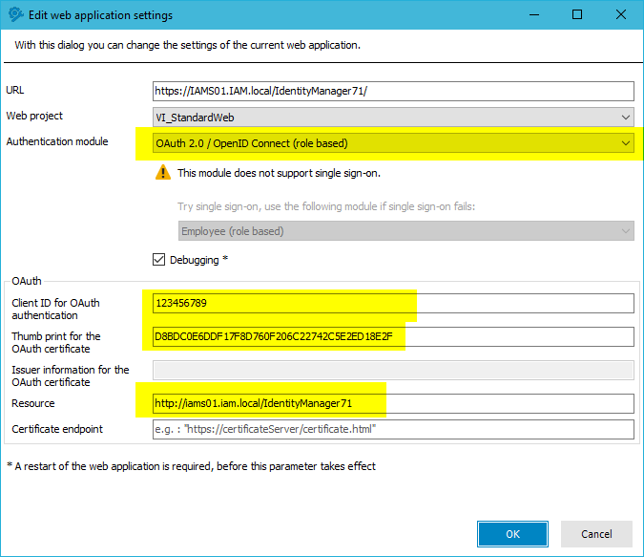Click the single sign-on warning message
This screenshot has height=557, width=644.
(279, 173)
